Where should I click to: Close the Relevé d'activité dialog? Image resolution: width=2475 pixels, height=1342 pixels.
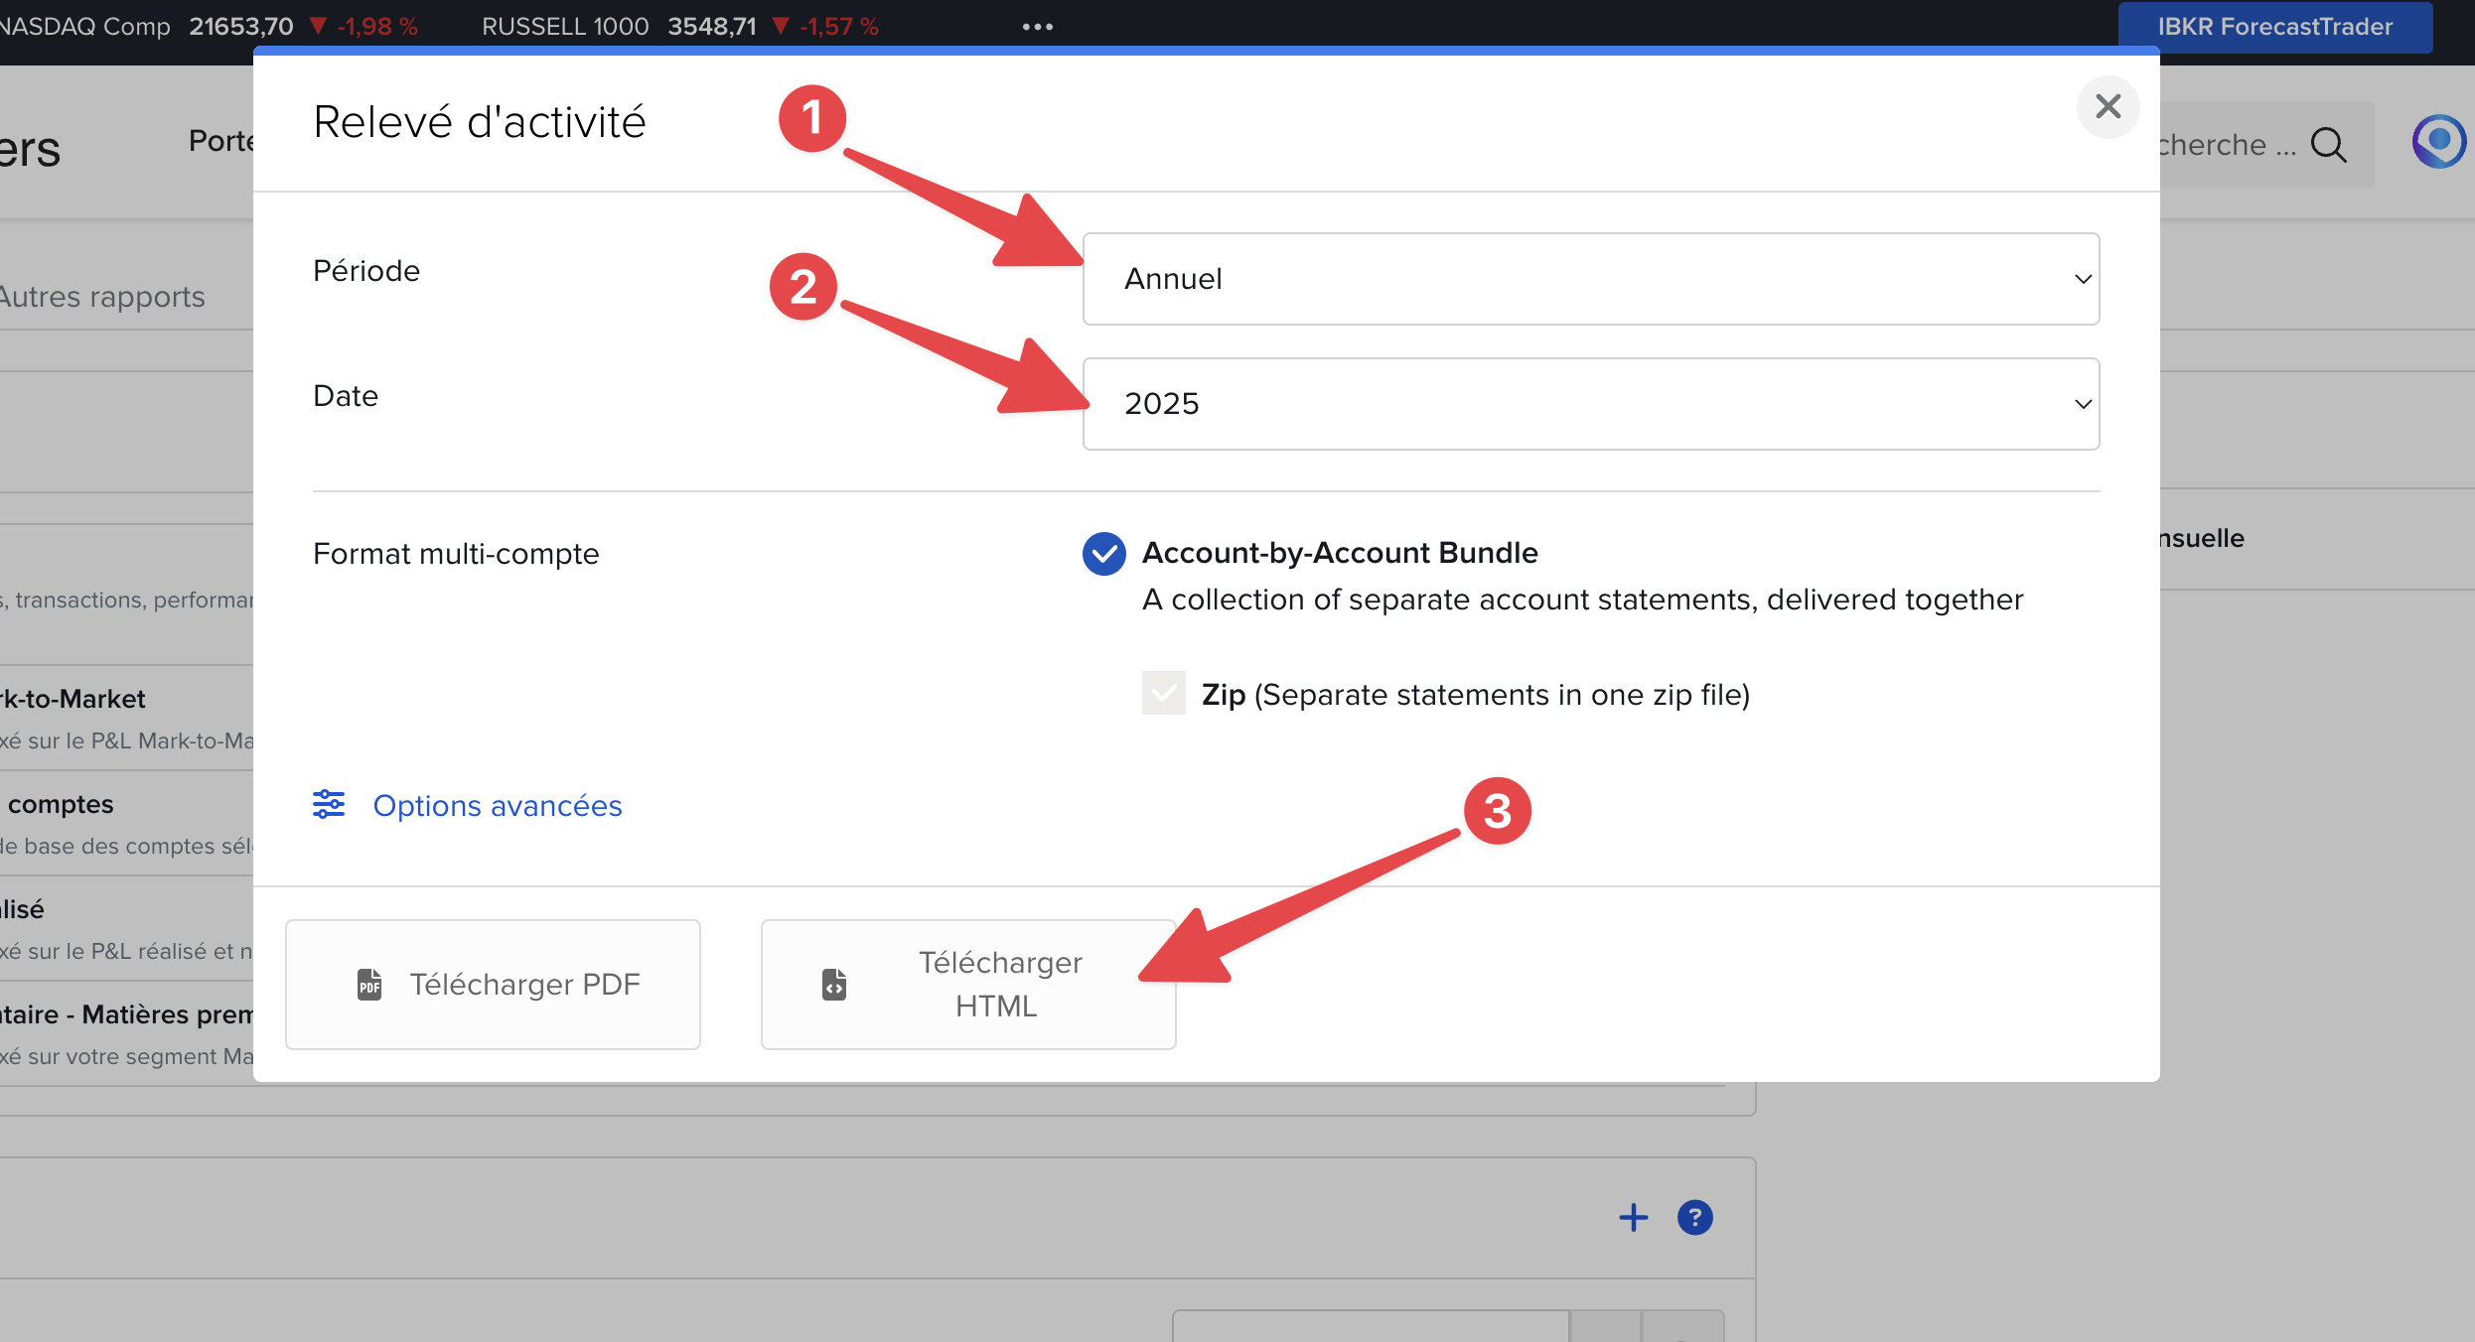coord(2108,106)
